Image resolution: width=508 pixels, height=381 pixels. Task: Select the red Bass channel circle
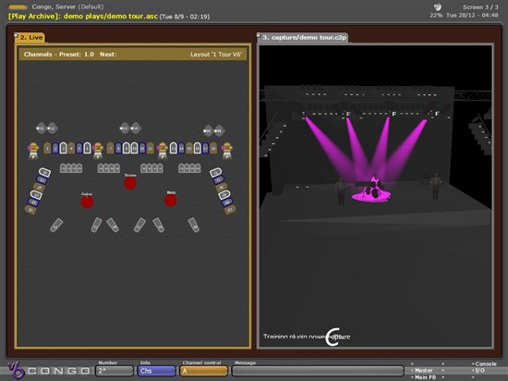coord(171,201)
